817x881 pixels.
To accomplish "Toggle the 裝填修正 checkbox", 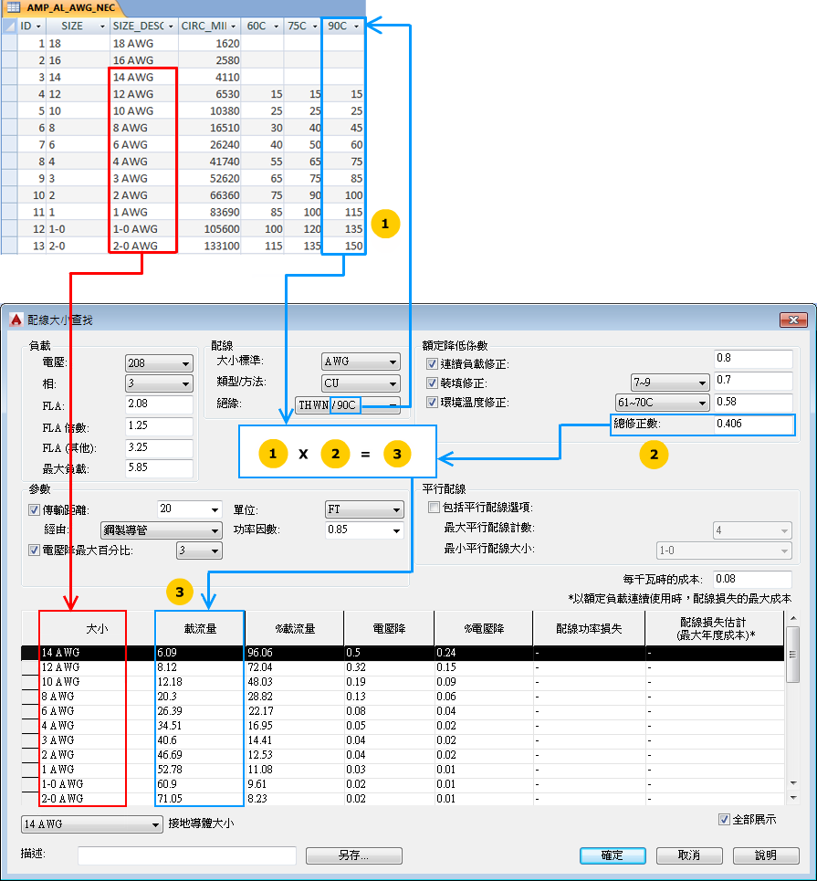I will [432, 383].
